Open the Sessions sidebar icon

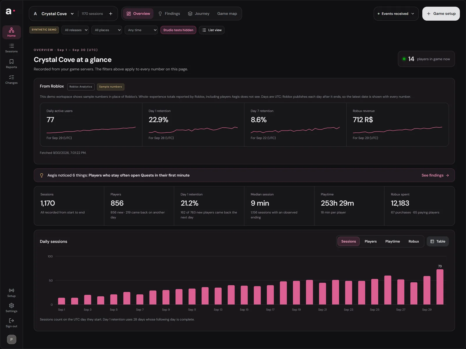coord(11,48)
